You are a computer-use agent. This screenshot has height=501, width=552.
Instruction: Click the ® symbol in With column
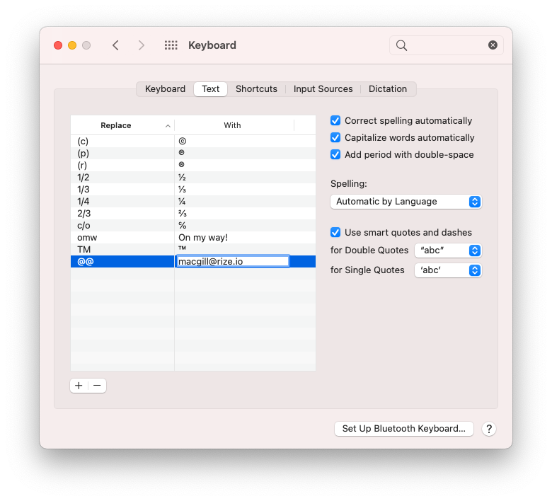[182, 165]
